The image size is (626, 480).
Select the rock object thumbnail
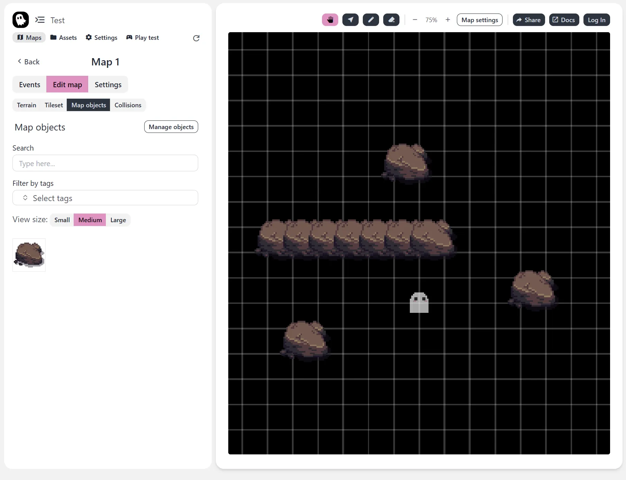(x=29, y=255)
